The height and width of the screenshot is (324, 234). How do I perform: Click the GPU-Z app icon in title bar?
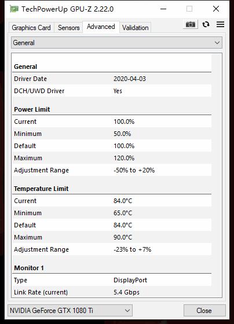coord(14,9)
